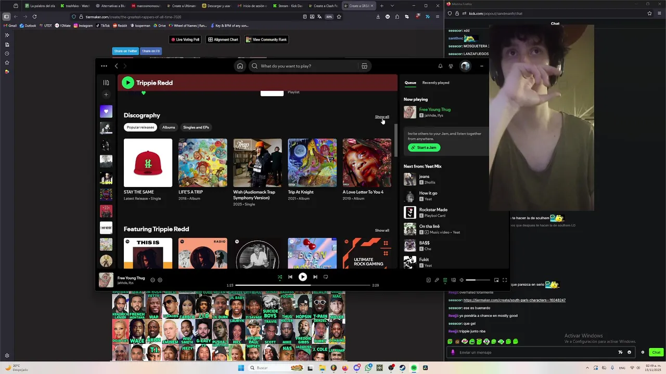666x374 pixels.
Task: Open the Firefox tab list dropdown arrow
Action: (392, 6)
